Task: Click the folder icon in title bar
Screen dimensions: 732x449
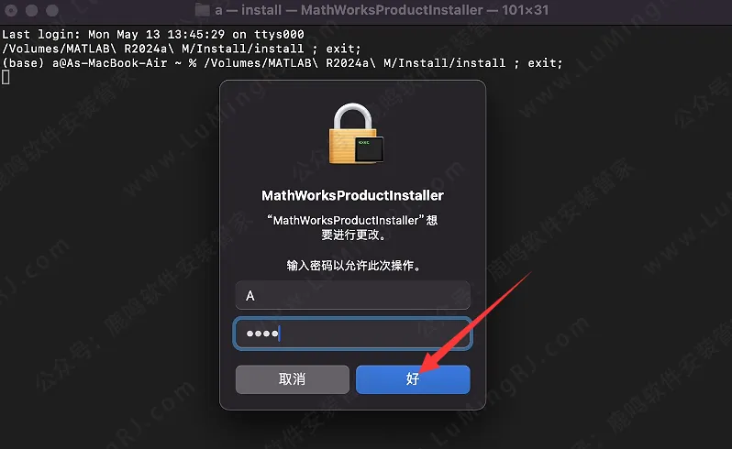Action: click(x=202, y=10)
